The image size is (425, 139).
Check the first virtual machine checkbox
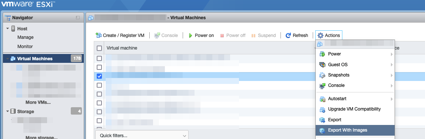[99, 58]
